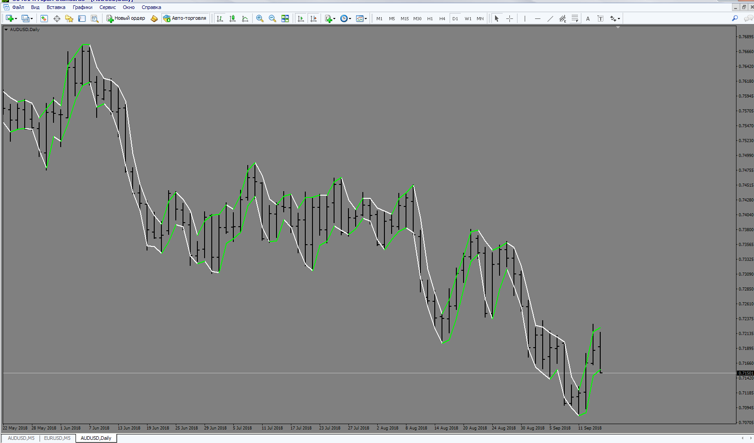Open the search magnifier icon
Viewport: 754px width, 443px height.
coord(735,18)
